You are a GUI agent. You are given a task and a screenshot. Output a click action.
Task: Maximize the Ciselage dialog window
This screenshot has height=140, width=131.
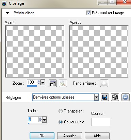point(112,2)
